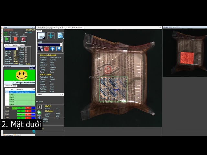Click the JobName property row

pos(50,57)
